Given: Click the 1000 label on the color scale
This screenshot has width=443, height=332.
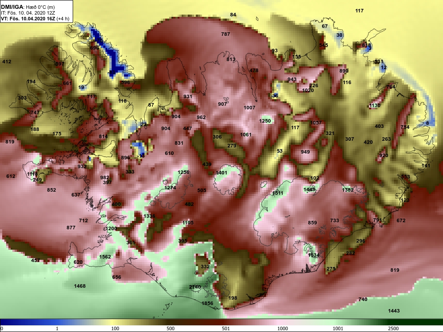Looking at the screenshot, I should pos(283,328).
